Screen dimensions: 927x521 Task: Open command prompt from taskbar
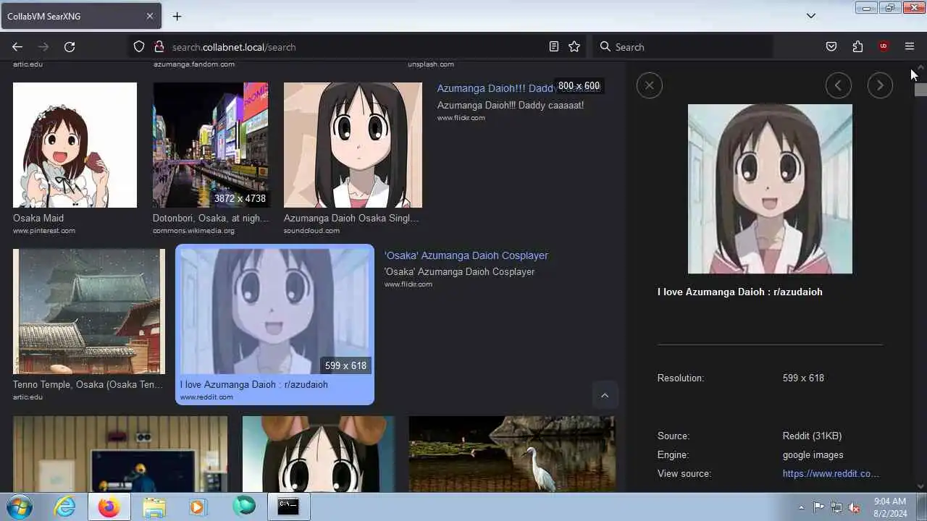pos(288,507)
